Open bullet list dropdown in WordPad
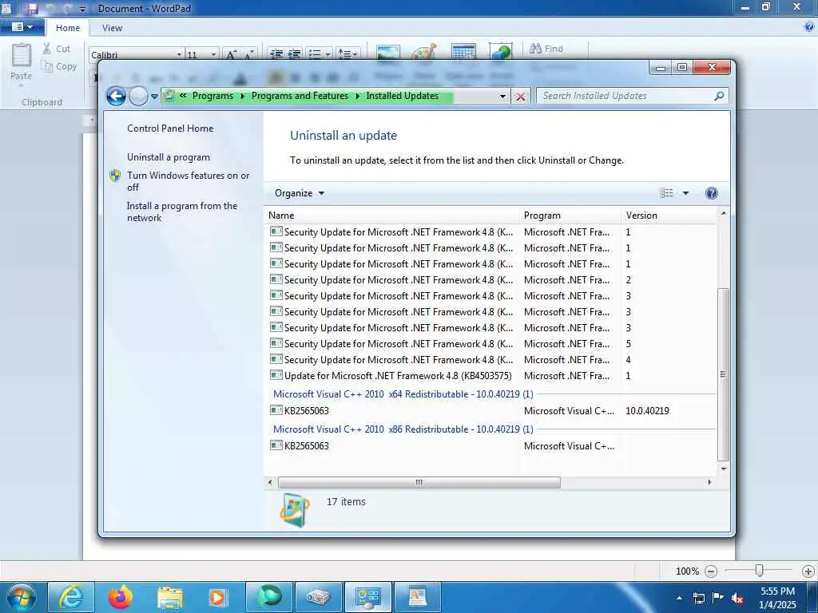 328,54
